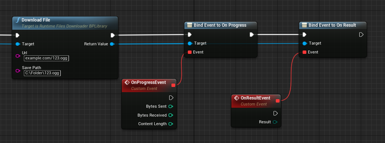Select the Download File node title
Image resolution: width=385 pixels, height=143 pixels.
(x=36, y=20)
